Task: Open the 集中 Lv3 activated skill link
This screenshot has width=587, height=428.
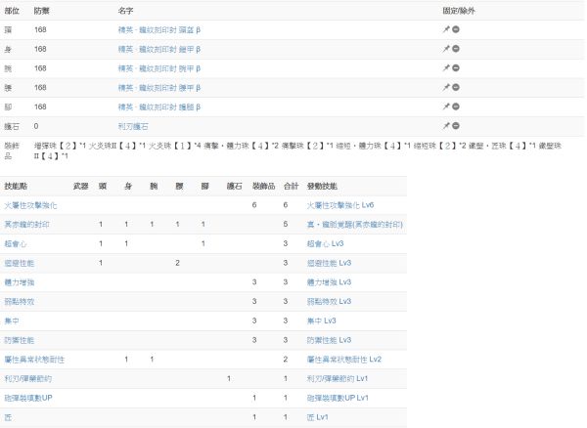Action: pos(322,321)
